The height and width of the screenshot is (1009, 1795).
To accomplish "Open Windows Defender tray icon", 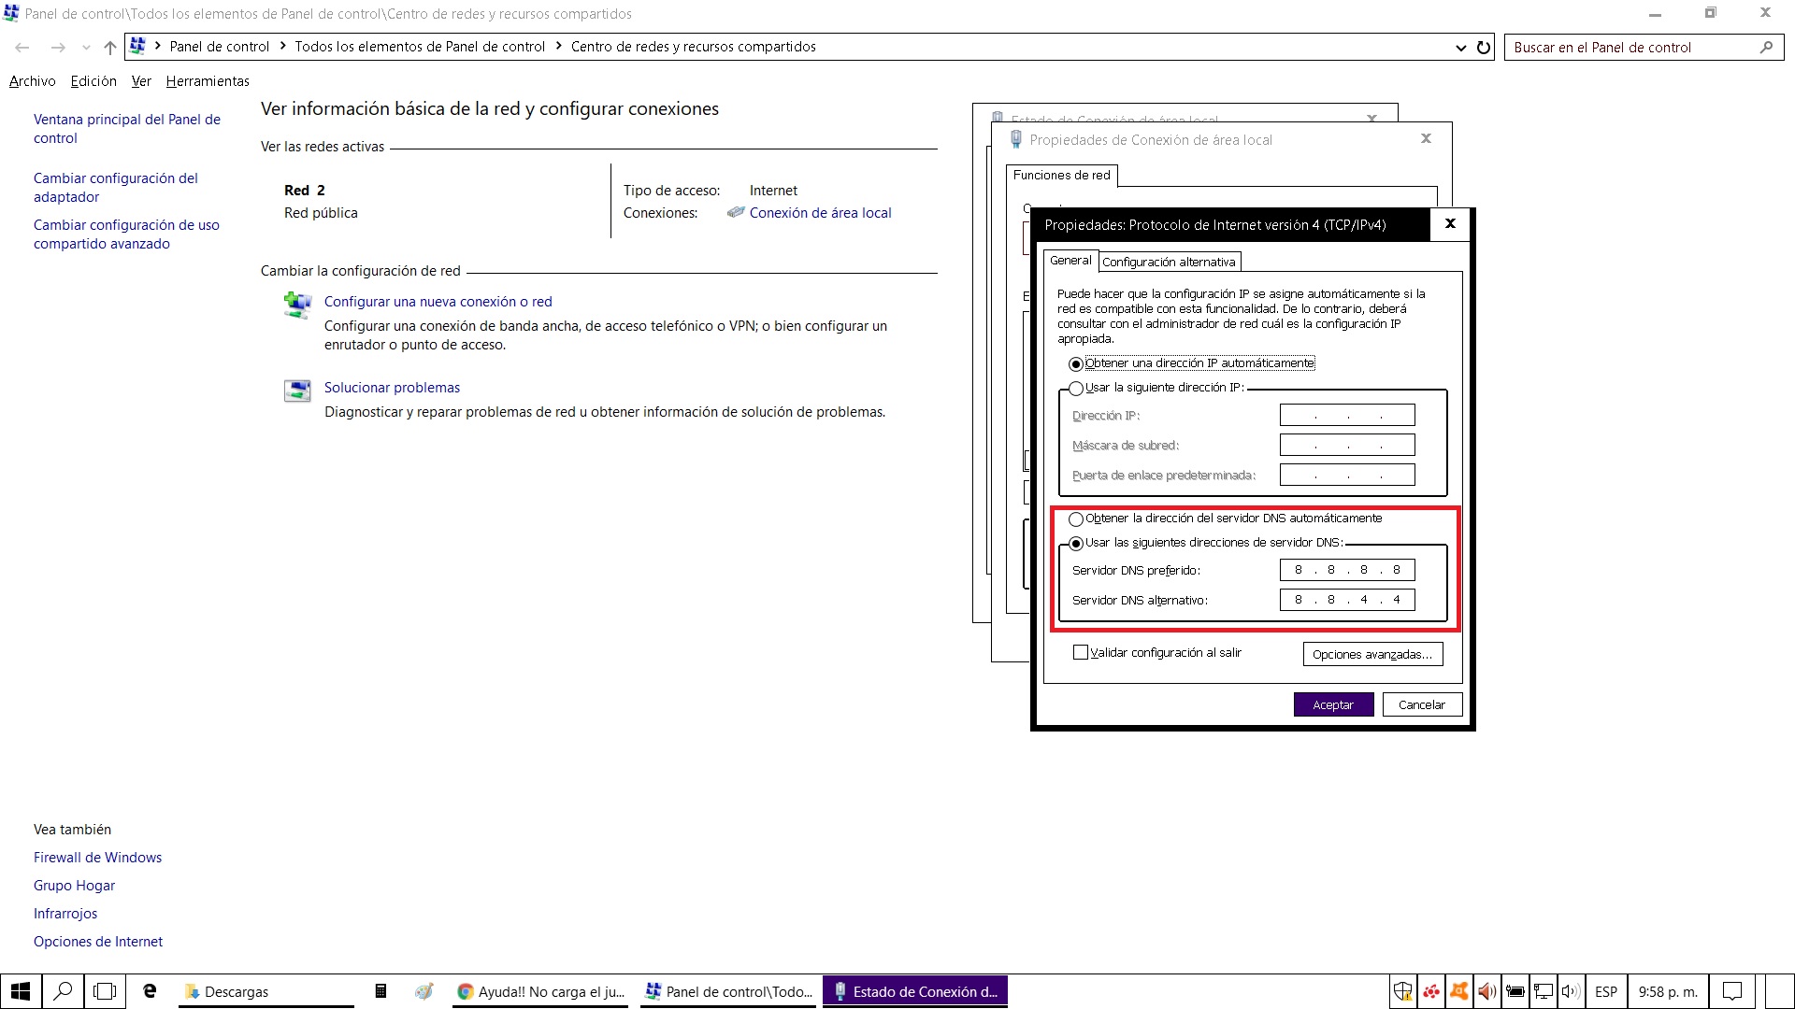I will [x=1402, y=991].
